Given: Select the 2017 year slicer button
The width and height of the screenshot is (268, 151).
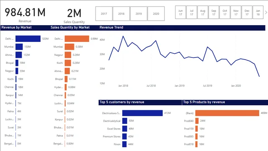Looking at the screenshot, I should click(x=104, y=14).
